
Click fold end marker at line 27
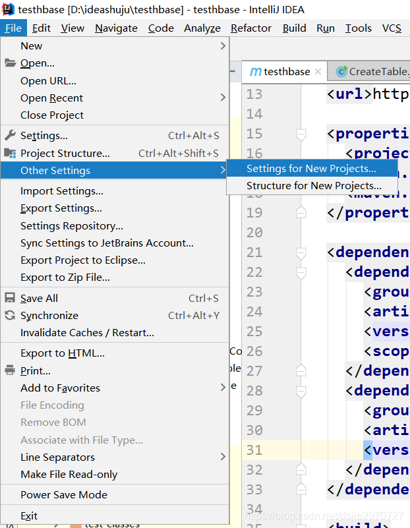click(x=301, y=370)
